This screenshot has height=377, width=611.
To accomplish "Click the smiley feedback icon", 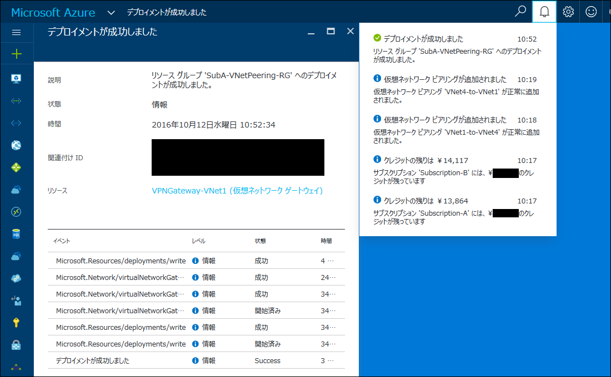I will coord(591,12).
